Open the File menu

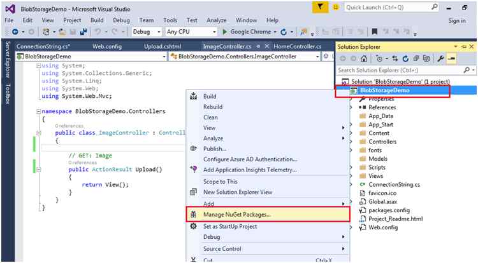point(9,20)
